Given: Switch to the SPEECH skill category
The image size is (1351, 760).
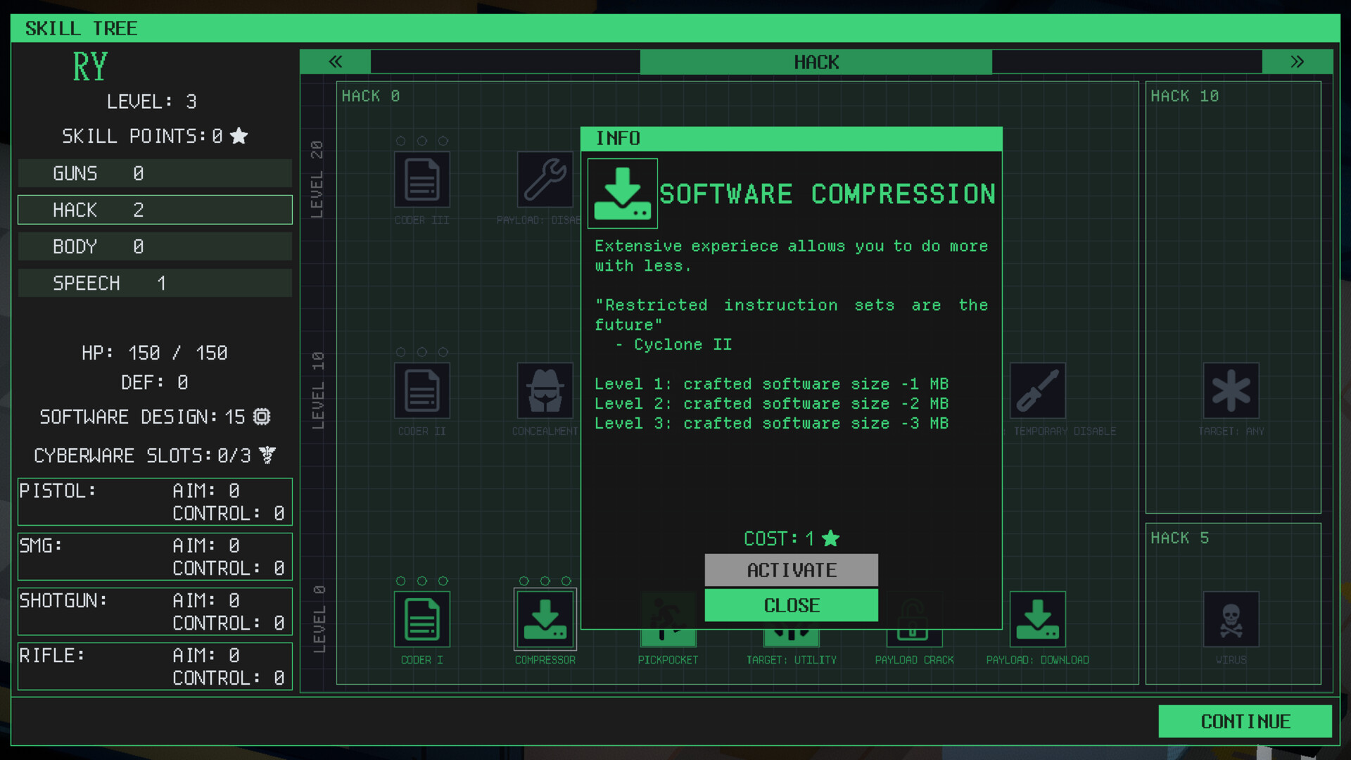Looking at the screenshot, I should (x=155, y=283).
